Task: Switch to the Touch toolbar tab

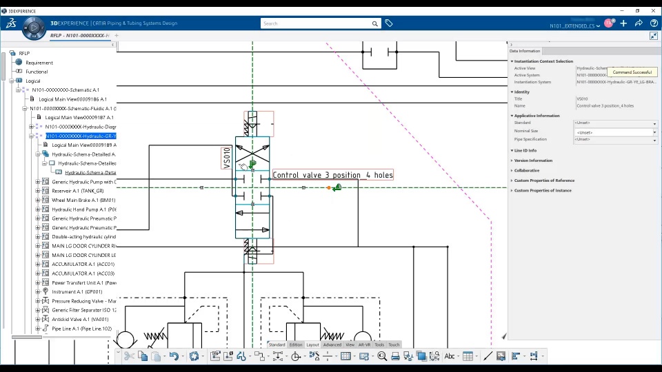Action: coord(394,344)
